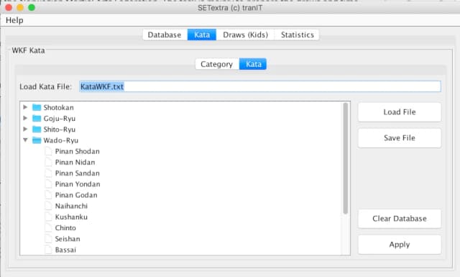Maximize the window with the green button
Image resolution: width=460 pixels, height=277 pixels.
(x=32, y=8)
